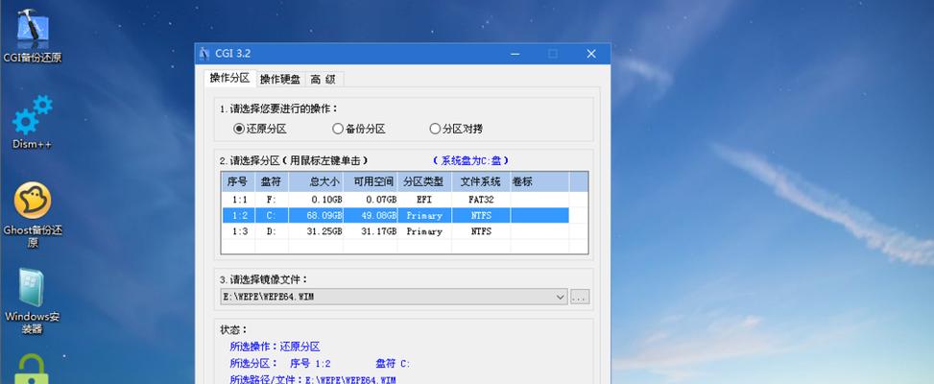
Task: Open the Windows安装器 desktop icon
Action: coord(33,300)
